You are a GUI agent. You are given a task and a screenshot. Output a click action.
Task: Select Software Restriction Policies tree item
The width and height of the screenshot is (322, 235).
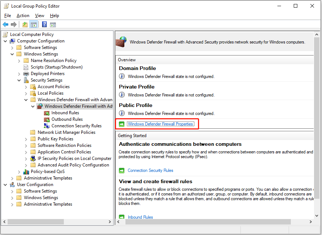coord(65,145)
